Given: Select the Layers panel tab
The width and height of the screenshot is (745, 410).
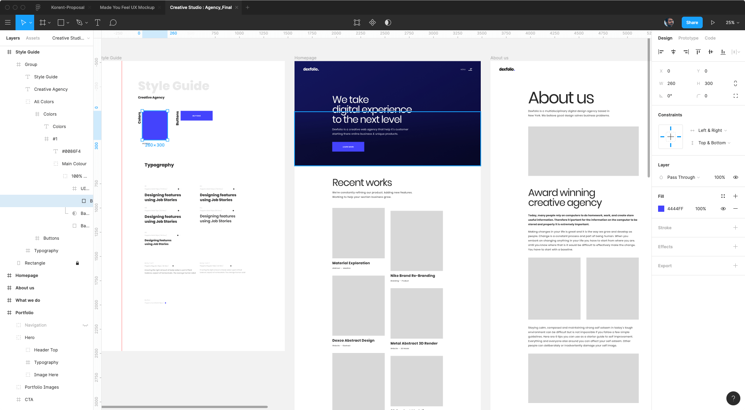Looking at the screenshot, I should tap(13, 38).
